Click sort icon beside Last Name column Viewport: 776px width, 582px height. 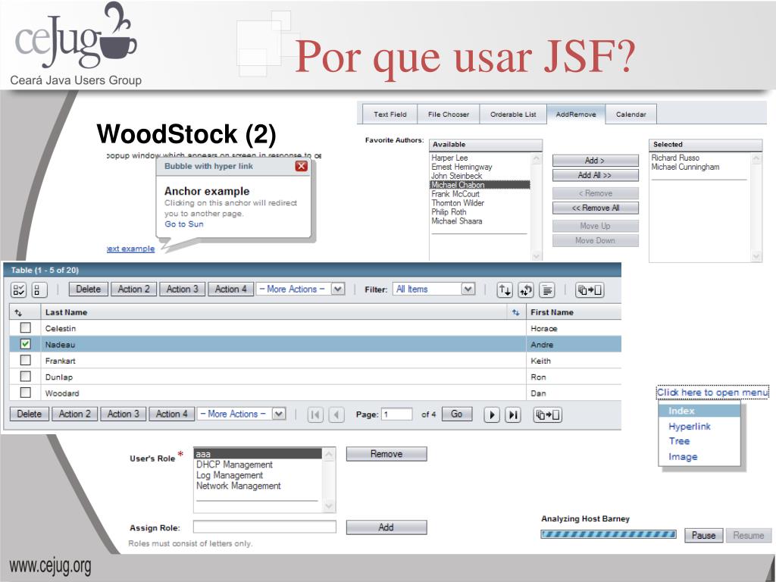515,312
